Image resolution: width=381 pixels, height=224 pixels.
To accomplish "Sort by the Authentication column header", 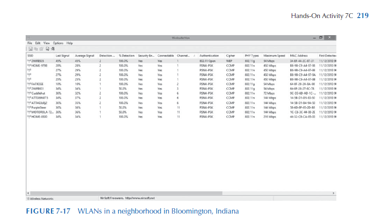I will 211,56.
